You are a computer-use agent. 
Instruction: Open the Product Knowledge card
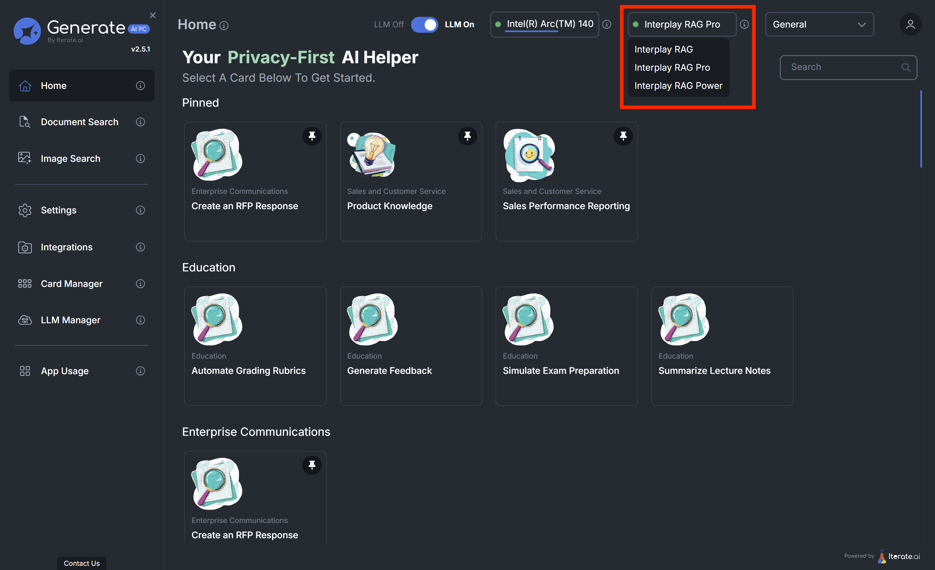[411, 181]
